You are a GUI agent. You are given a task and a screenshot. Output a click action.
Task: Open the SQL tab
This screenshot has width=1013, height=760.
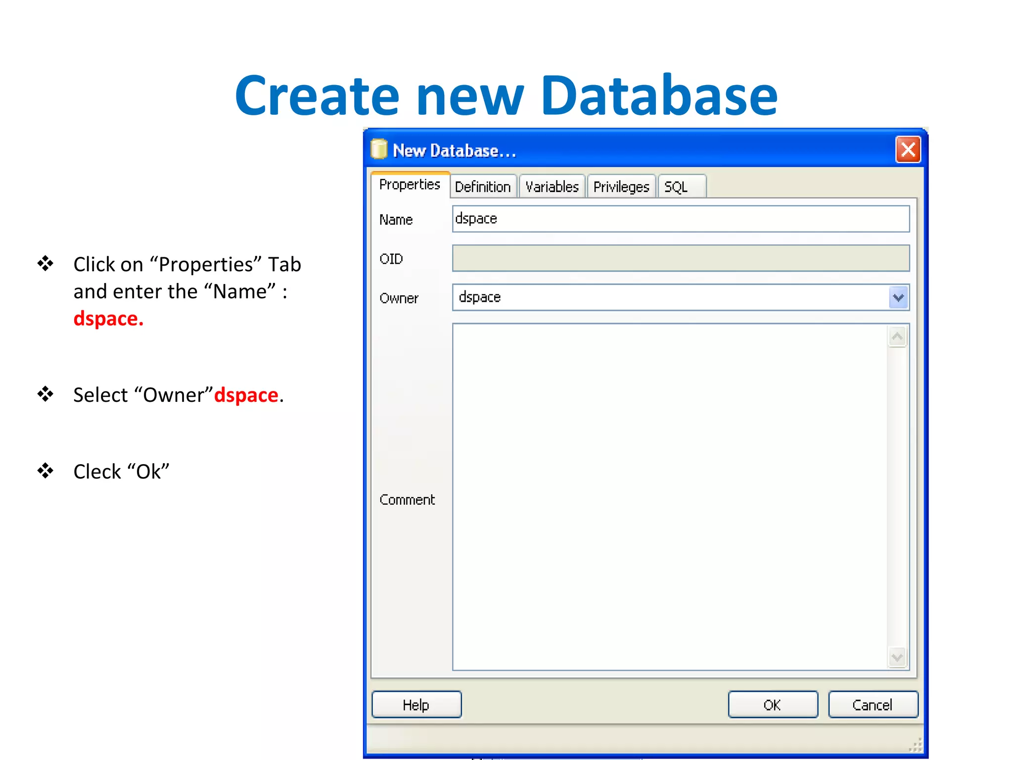pyautogui.click(x=682, y=187)
